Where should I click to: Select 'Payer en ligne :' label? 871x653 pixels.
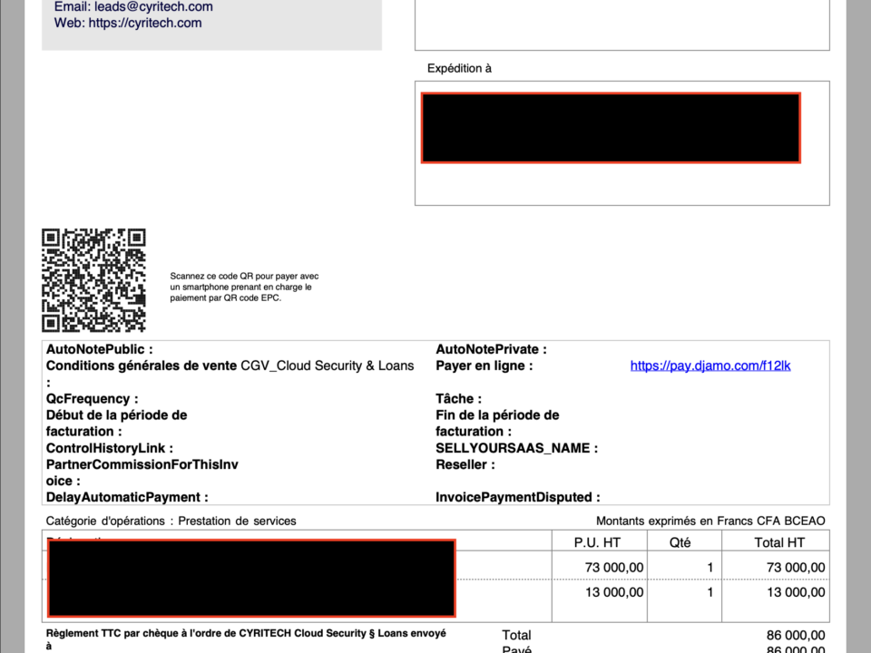click(484, 365)
